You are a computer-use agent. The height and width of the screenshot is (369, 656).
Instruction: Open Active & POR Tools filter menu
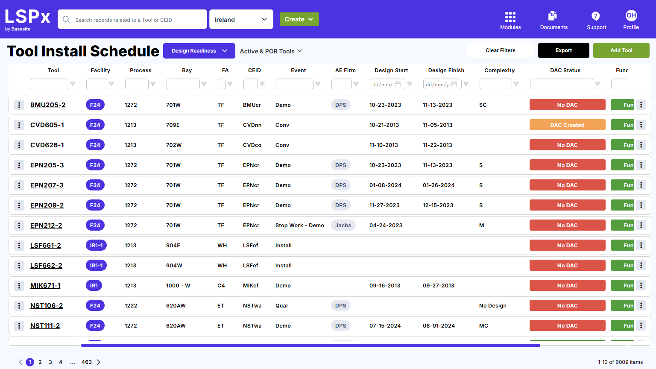click(271, 51)
